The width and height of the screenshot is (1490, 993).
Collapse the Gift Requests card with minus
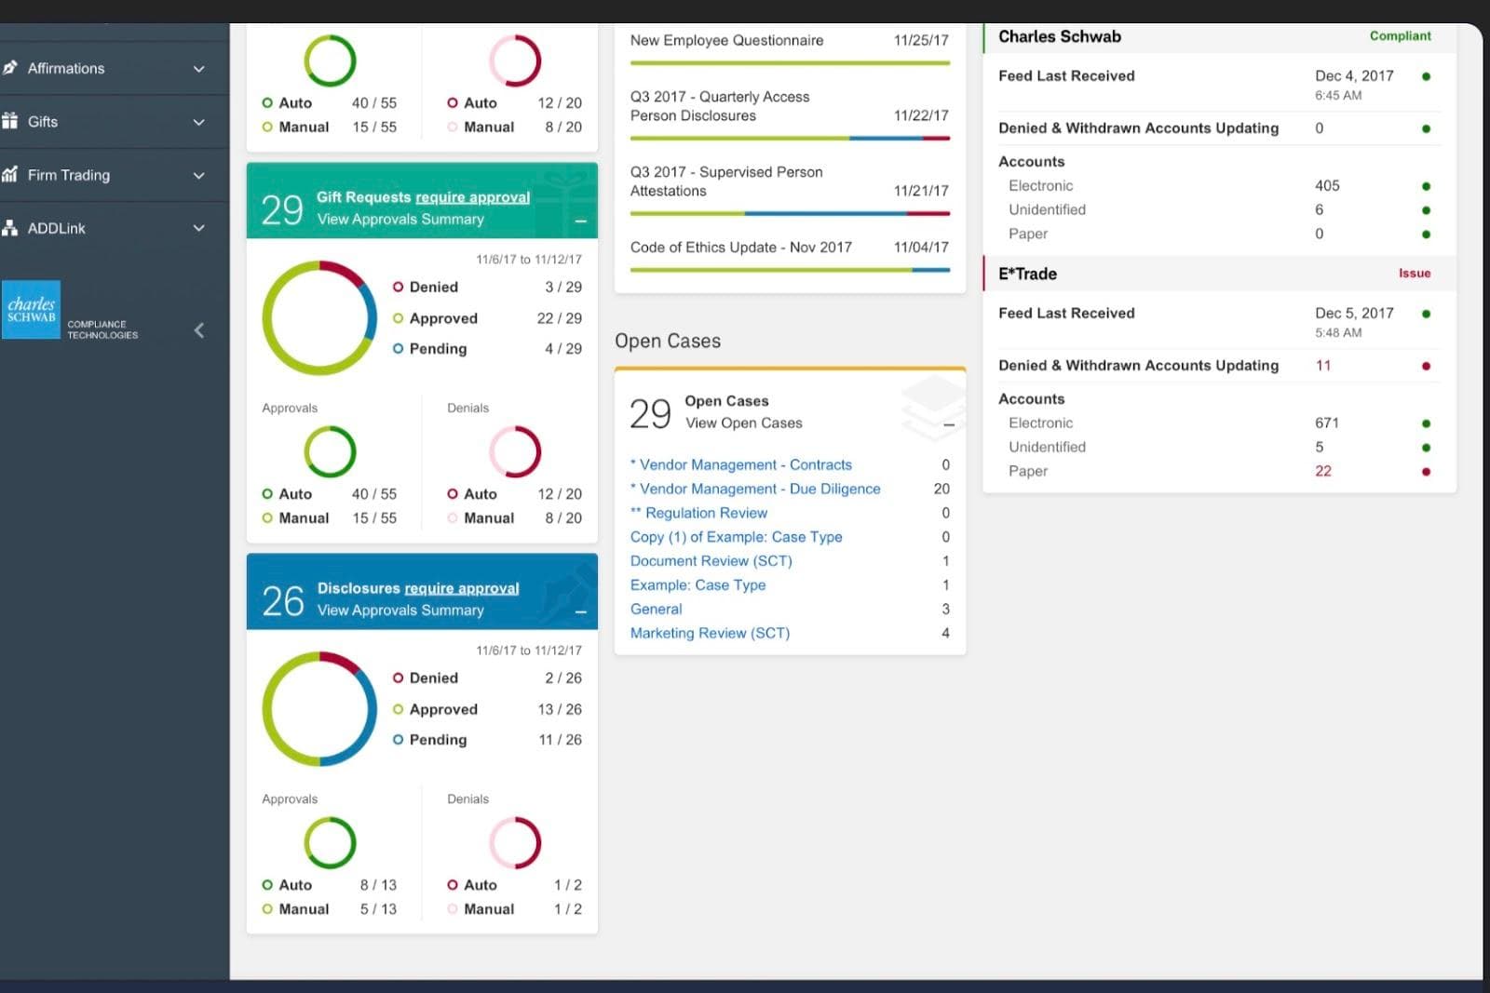pyautogui.click(x=580, y=221)
